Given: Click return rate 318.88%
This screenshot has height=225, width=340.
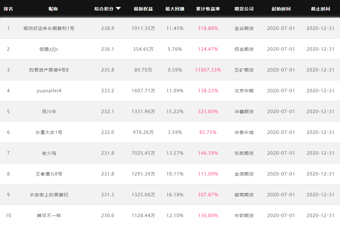Looking at the screenshot, I should [208, 28].
